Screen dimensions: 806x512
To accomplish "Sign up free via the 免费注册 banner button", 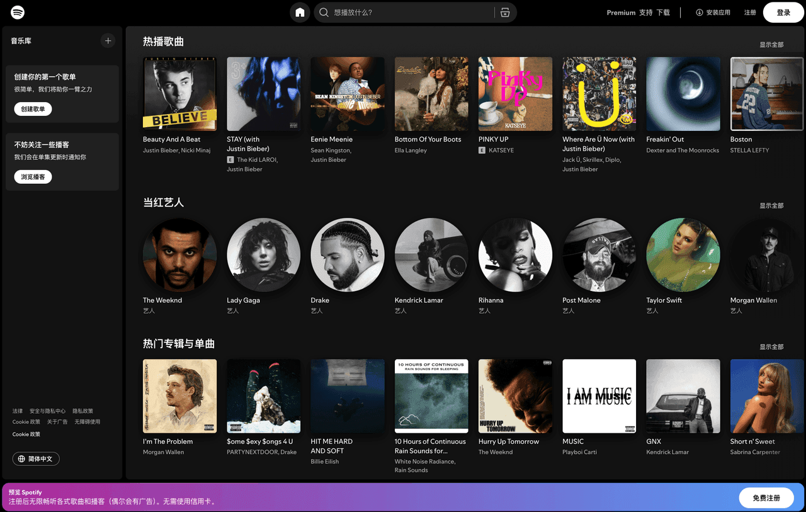I will 766,498.
